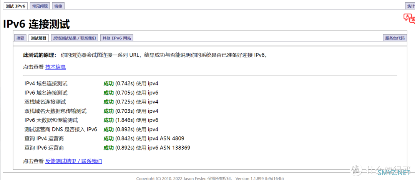Click the result with ASN 4809

pos(144,138)
